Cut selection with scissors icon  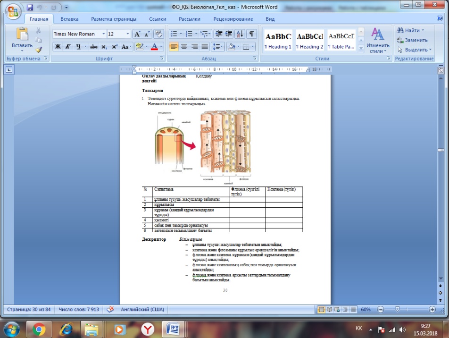pyautogui.click(x=38, y=30)
